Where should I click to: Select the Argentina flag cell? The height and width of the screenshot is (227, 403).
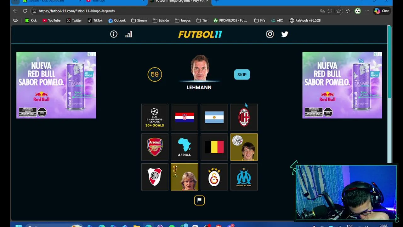click(x=214, y=117)
